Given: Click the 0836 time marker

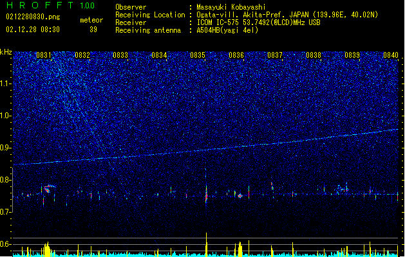Looking at the screenshot, I should [236, 55].
